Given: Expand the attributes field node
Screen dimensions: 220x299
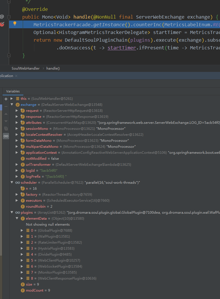Looking at the screenshot, I should [17, 123].
